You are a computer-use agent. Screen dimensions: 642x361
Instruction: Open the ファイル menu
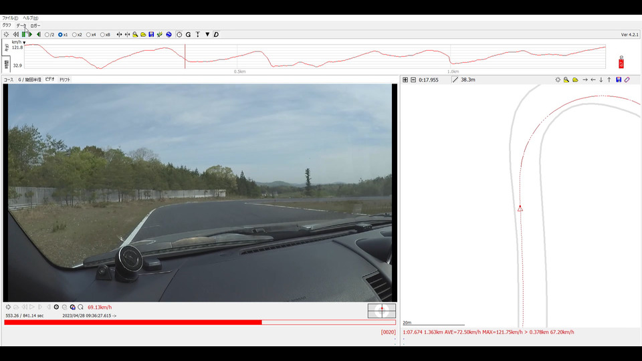10,18
